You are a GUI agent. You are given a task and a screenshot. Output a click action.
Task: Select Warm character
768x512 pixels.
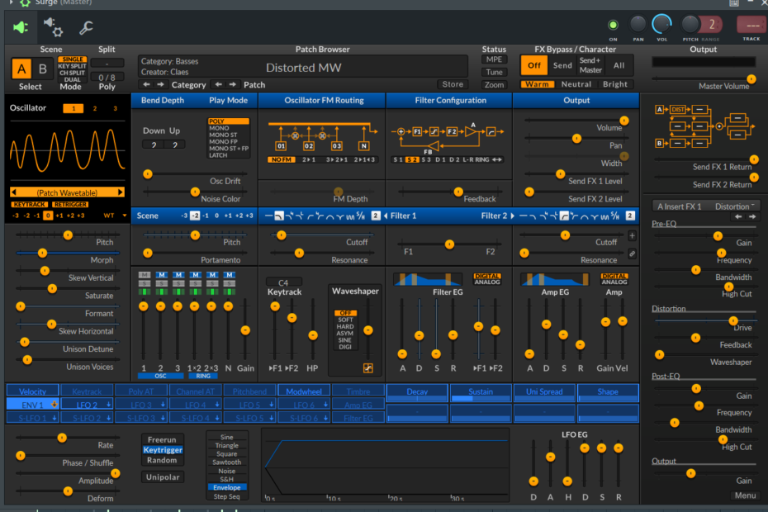[x=538, y=84]
